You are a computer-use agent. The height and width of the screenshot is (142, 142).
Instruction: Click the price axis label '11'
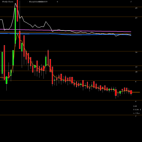pos(136,67)
